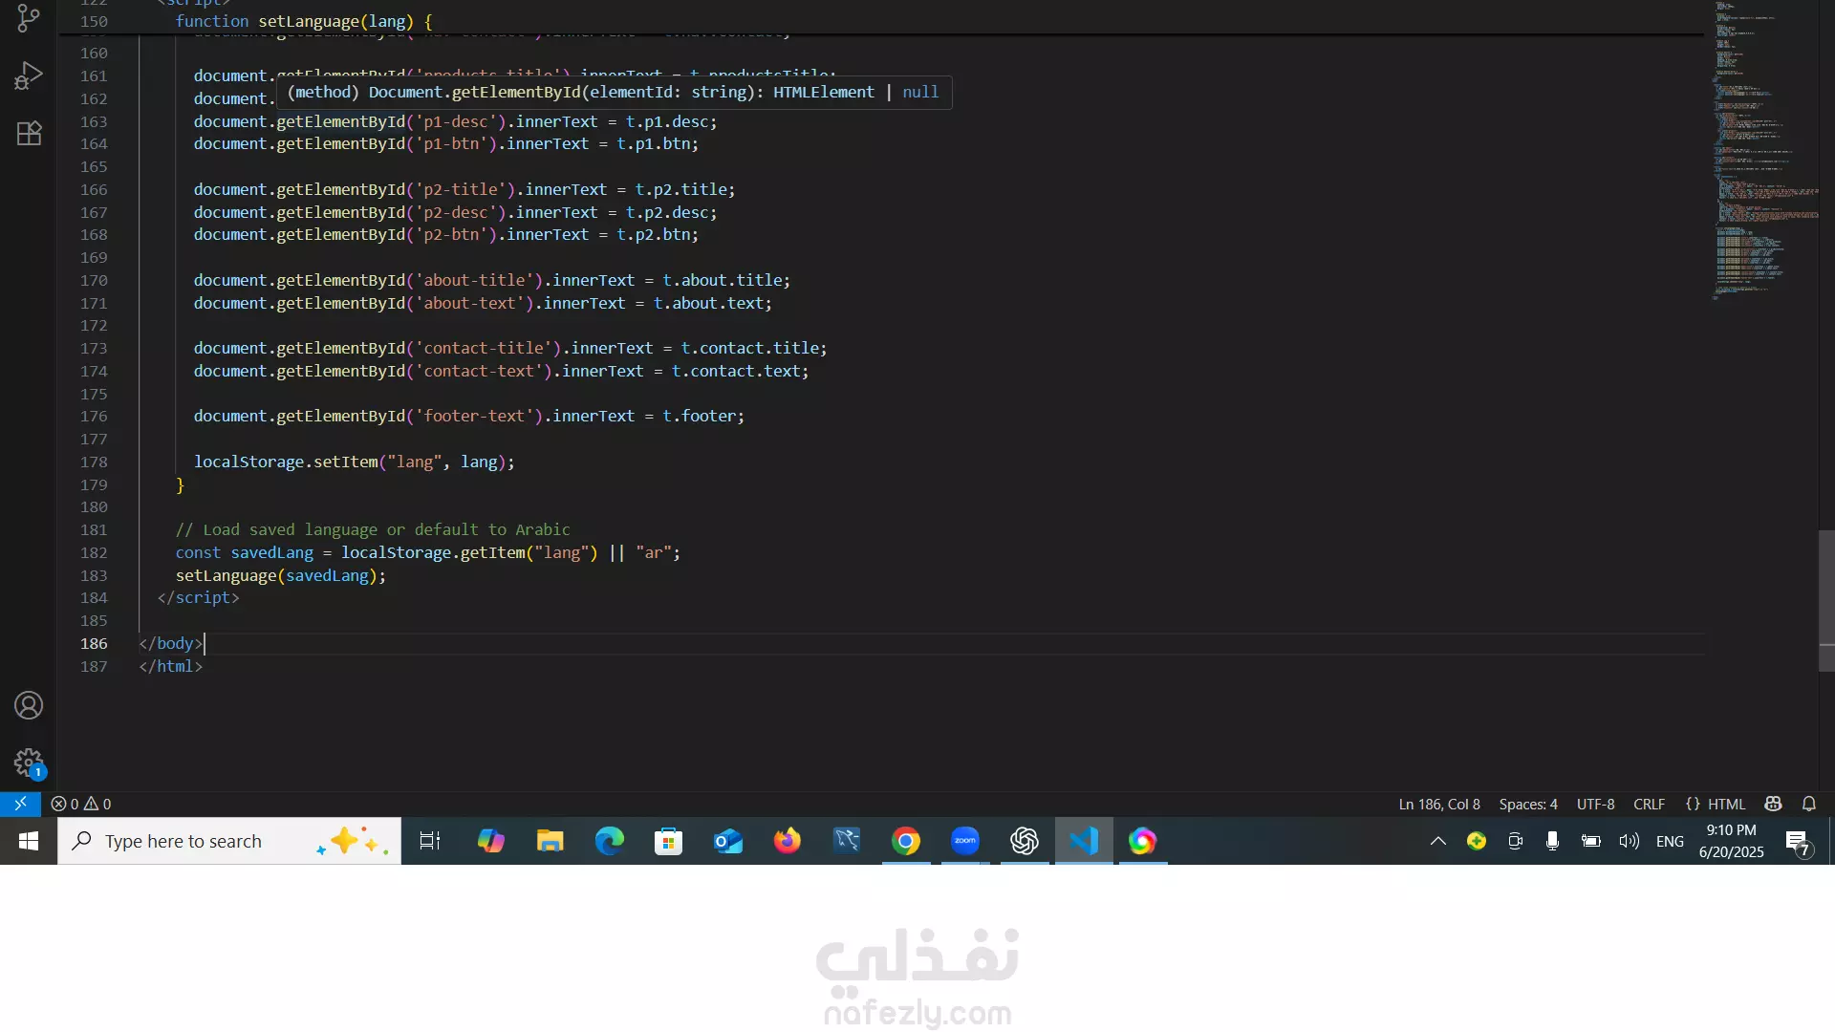Screen dimensions: 1835x1032
Task: Change indentation via Spaces: 4
Action: (1527, 804)
